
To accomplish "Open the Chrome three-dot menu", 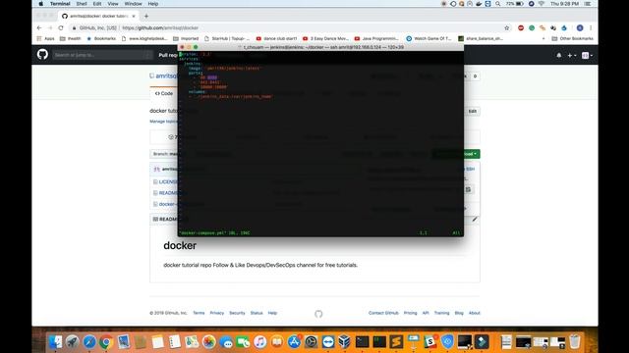I will tap(591, 28).
